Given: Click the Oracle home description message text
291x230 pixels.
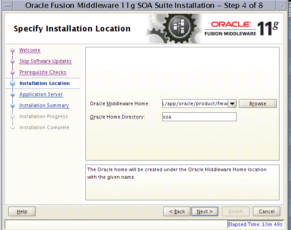Looking at the screenshot, I should [x=177, y=173].
